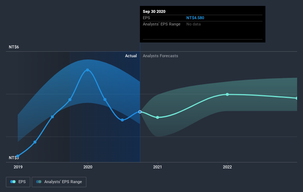The image size is (303, 192).
Task: Click the 'Analysts' EPS Range' tooltip row label
Action: point(162,24)
